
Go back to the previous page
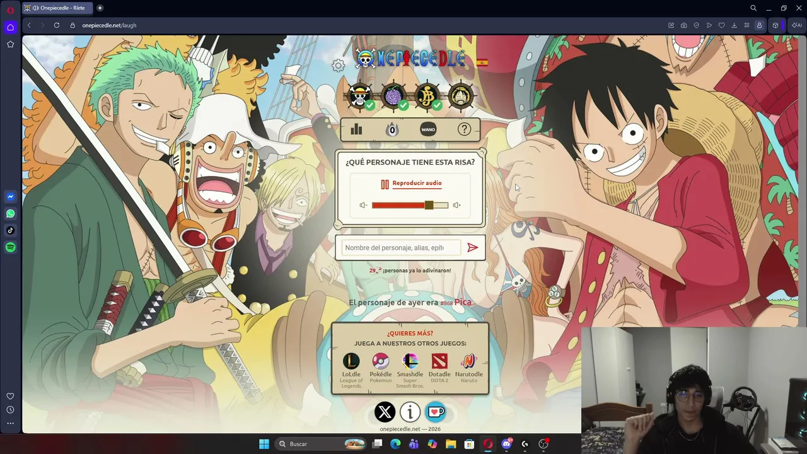(x=29, y=25)
